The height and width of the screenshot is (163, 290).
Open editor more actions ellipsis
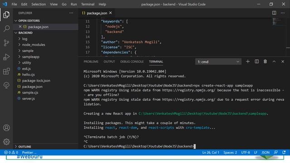[x=283, y=13]
